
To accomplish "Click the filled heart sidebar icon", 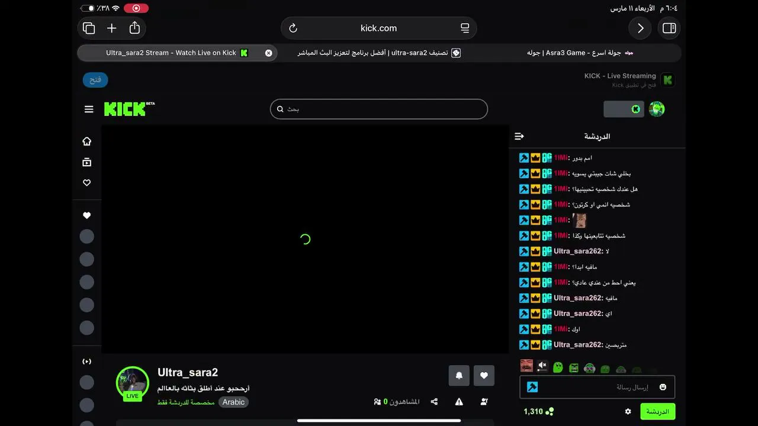I will point(87,215).
